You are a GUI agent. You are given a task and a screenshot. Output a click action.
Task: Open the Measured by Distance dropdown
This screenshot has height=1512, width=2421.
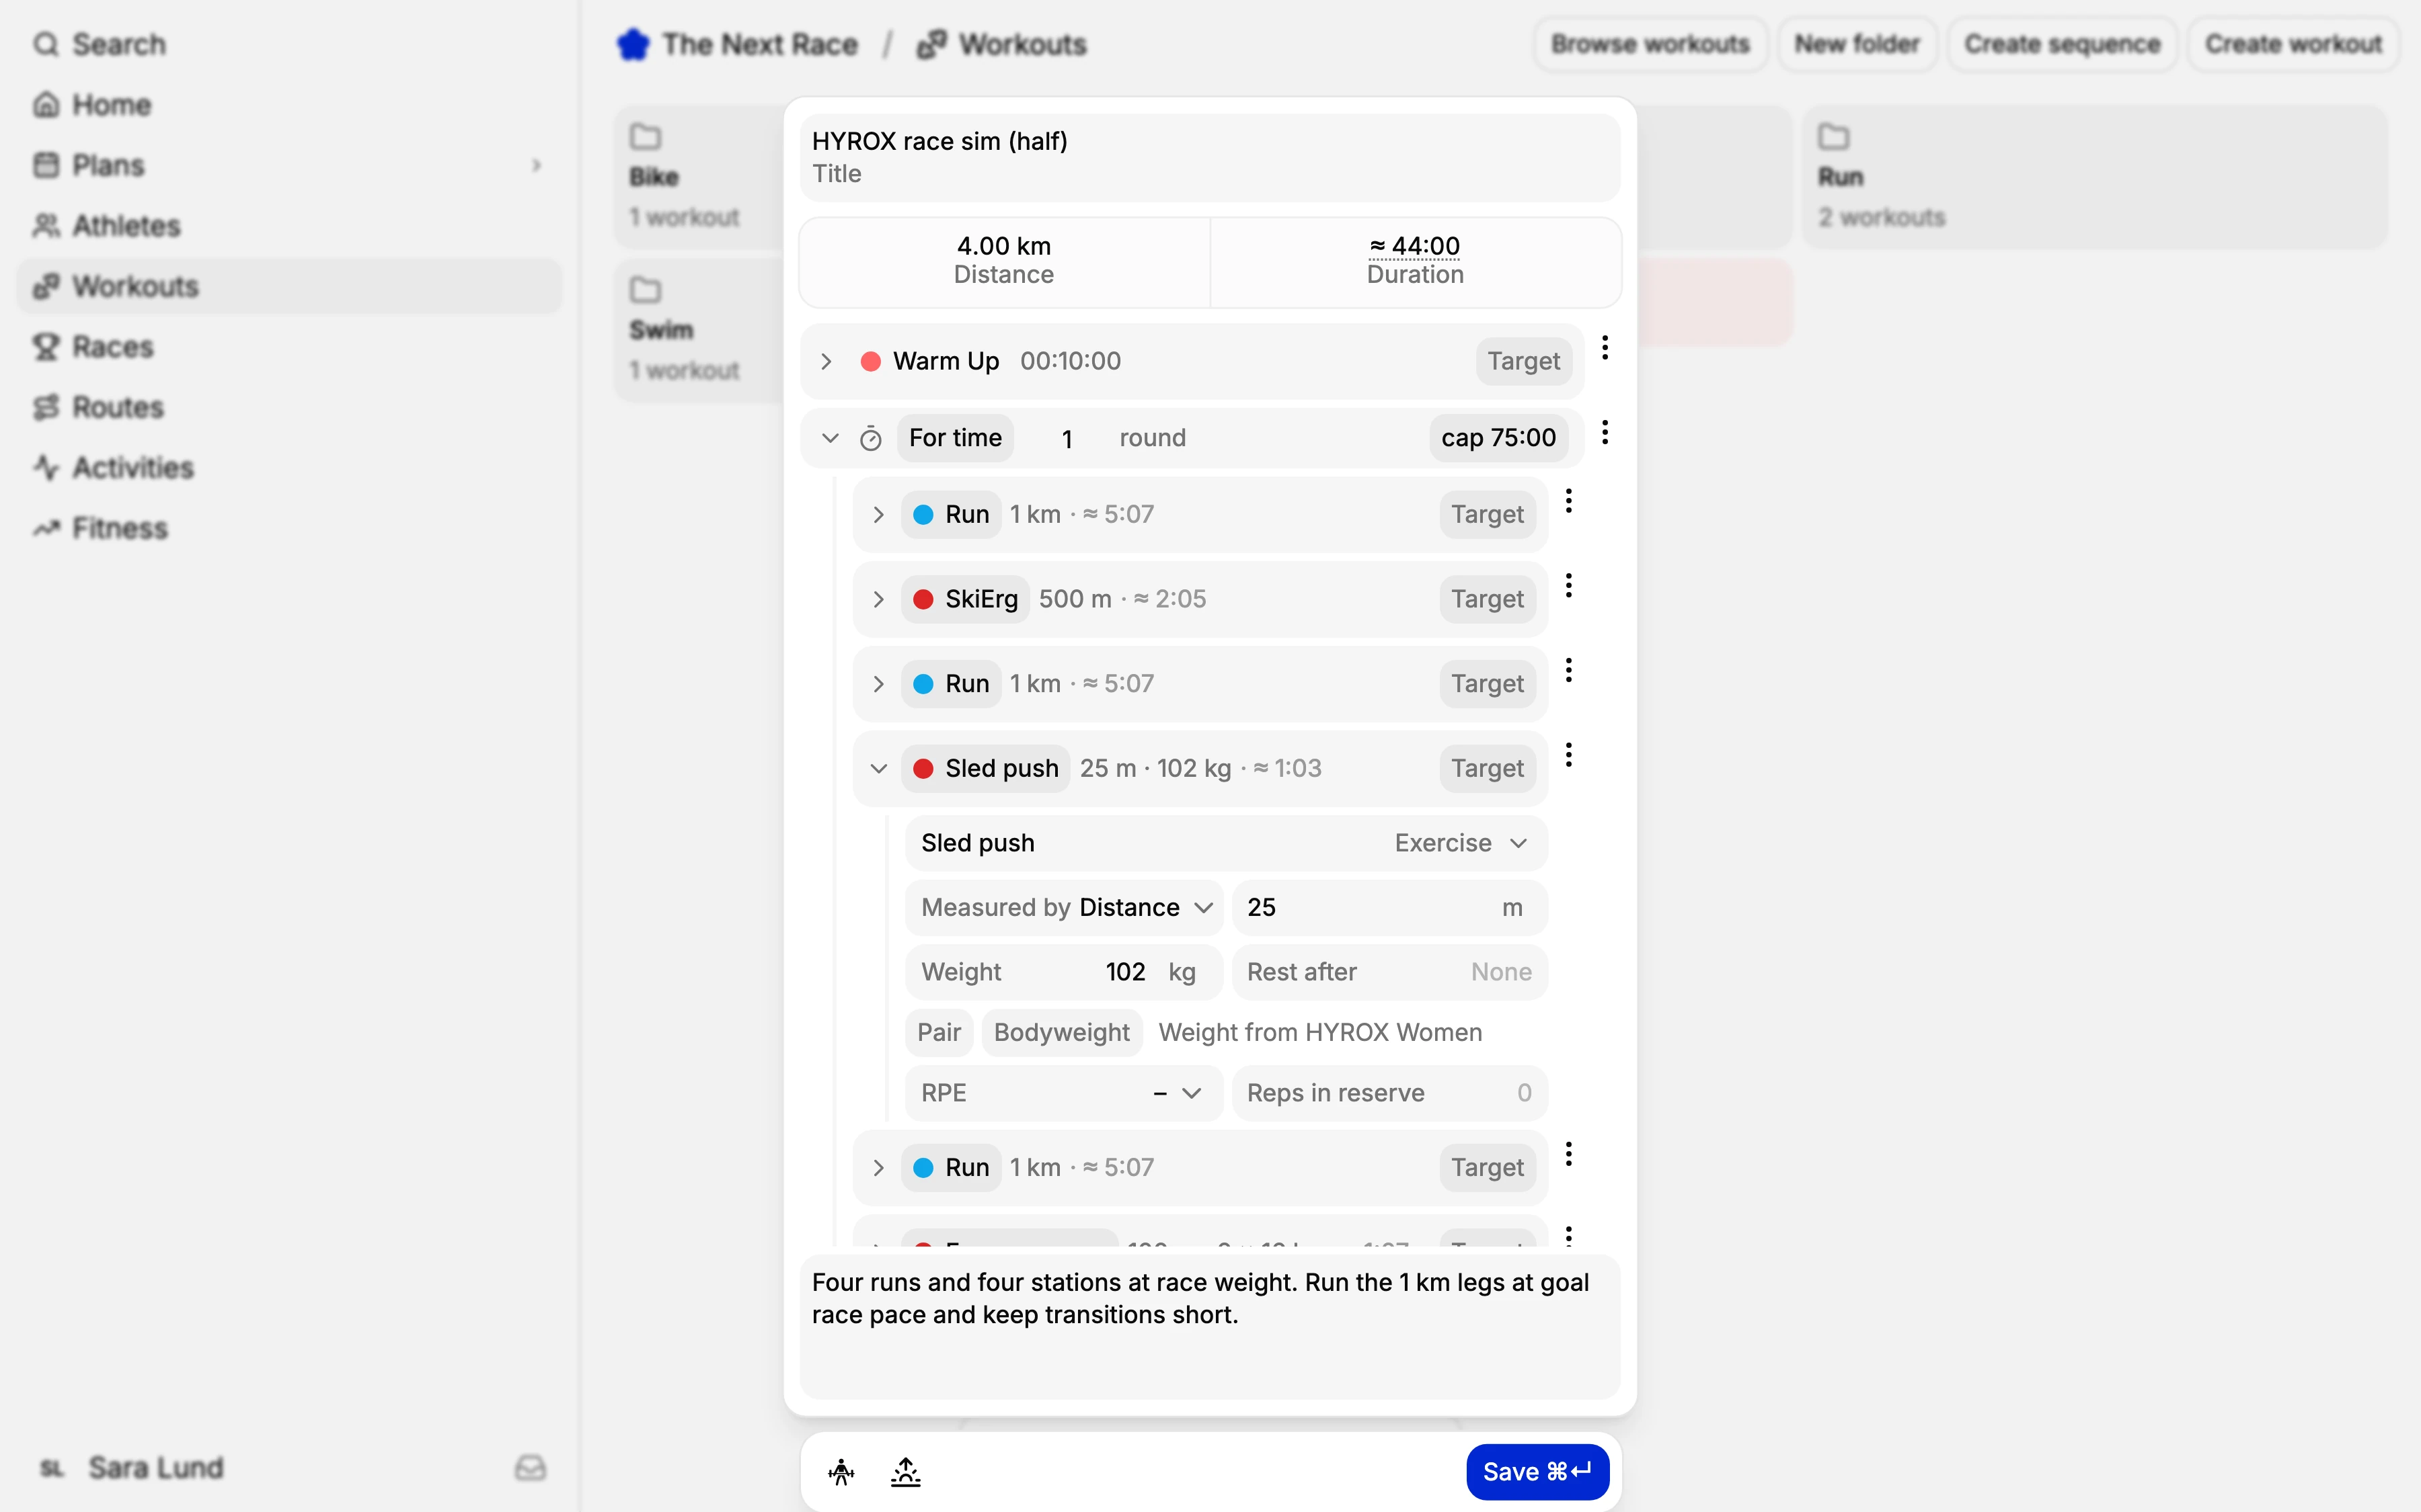[1065, 907]
